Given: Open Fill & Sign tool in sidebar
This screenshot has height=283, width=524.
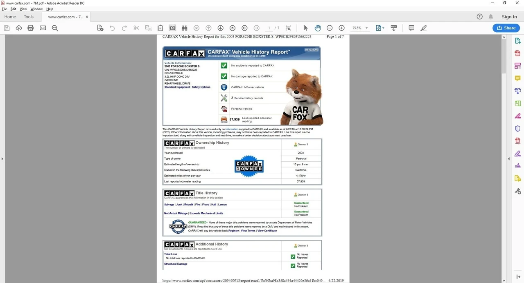Looking at the screenshot, I should pyautogui.click(x=518, y=154).
